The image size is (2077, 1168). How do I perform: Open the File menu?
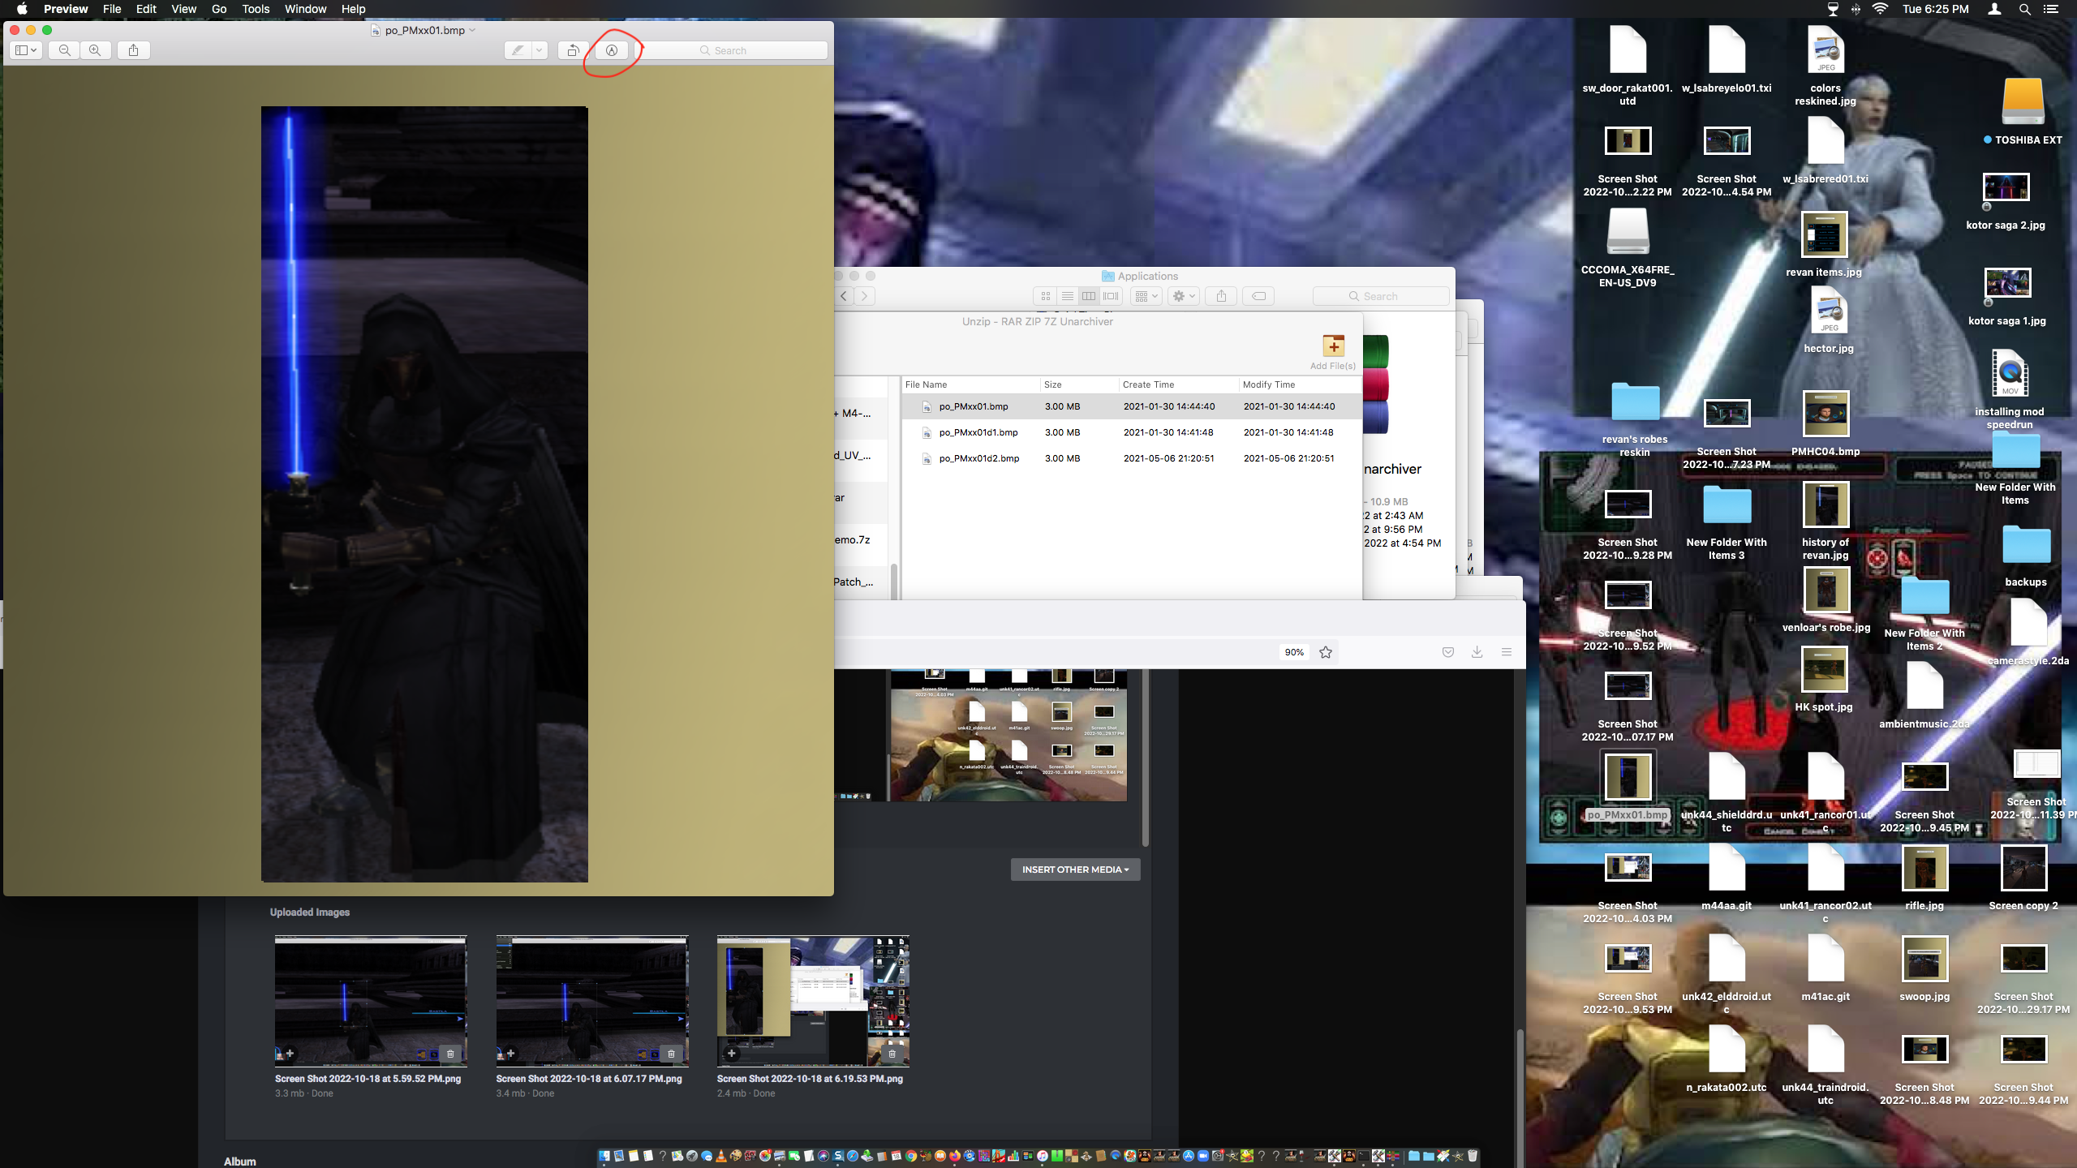pyautogui.click(x=112, y=9)
